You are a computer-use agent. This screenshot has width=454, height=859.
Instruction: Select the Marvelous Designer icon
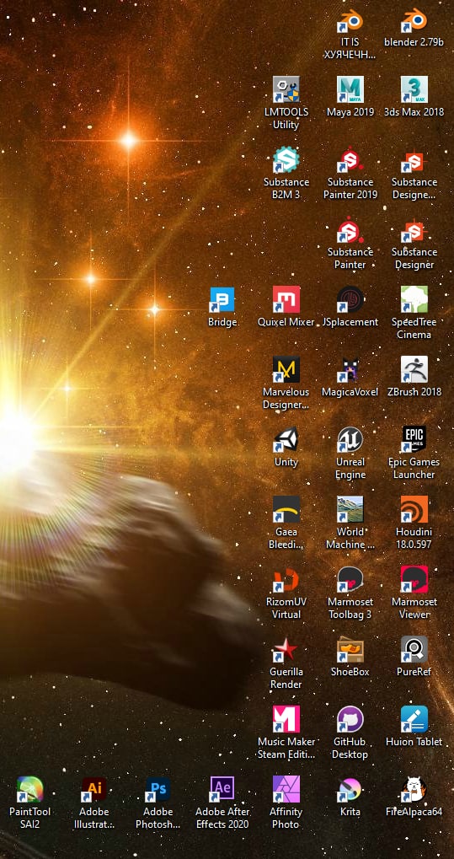click(286, 369)
